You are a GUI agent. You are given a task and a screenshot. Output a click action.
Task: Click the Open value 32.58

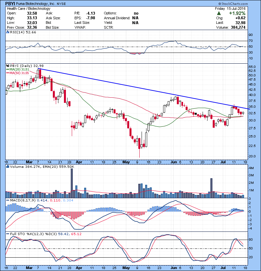(32, 13)
